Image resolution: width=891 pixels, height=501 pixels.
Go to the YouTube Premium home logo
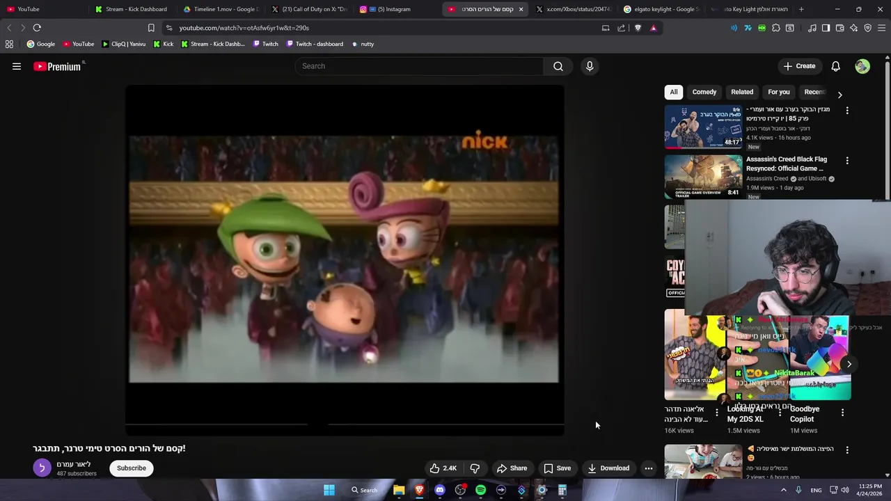[x=58, y=66]
